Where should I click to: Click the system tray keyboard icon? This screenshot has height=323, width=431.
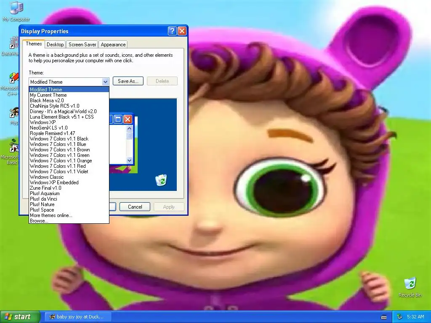[x=384, y=317]
